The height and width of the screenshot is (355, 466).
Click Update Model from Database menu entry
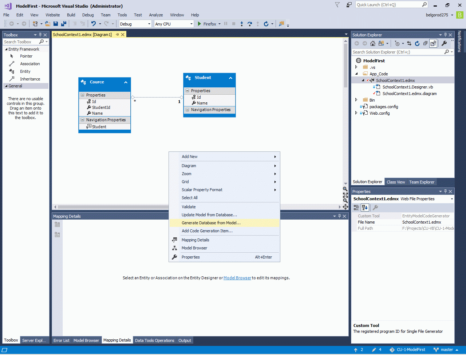224,215
